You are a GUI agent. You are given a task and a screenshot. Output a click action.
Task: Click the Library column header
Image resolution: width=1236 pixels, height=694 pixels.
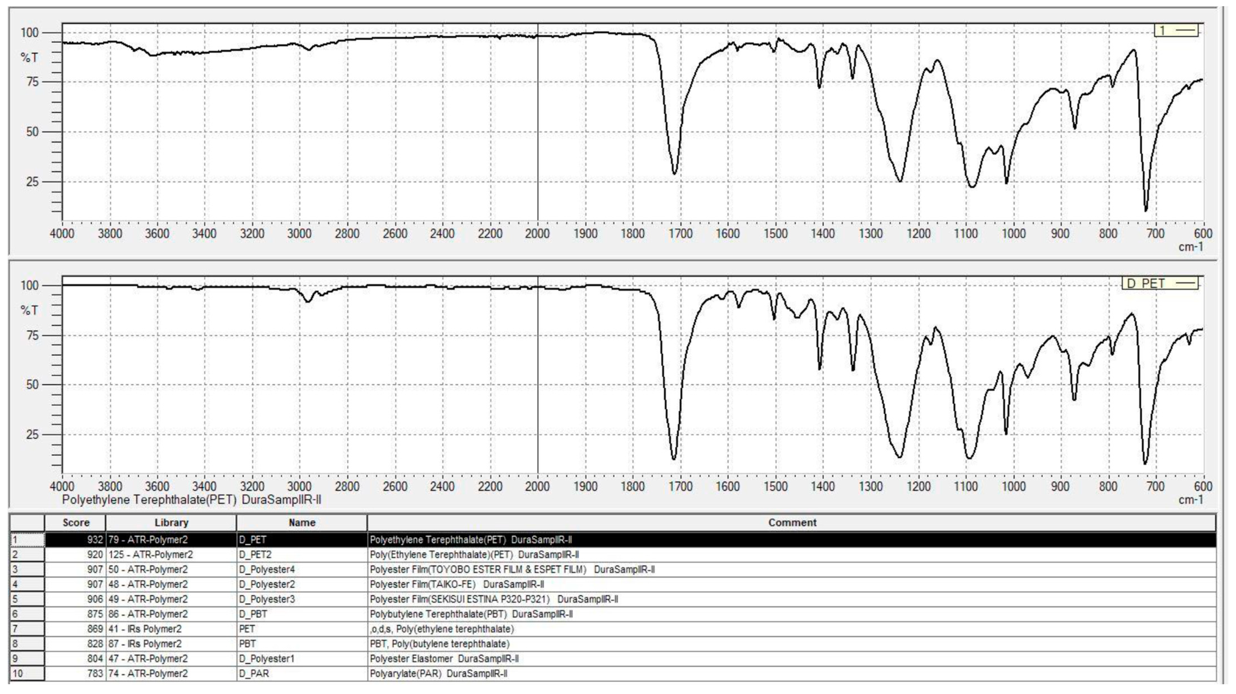171,523
